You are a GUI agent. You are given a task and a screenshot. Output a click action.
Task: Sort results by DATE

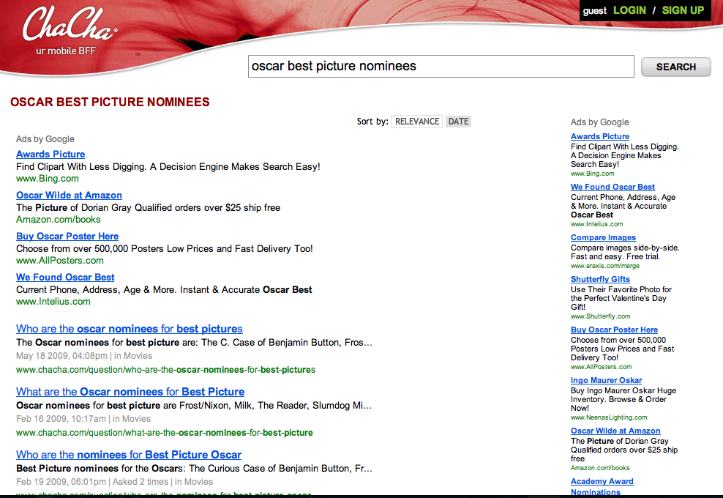click(458, 122)
